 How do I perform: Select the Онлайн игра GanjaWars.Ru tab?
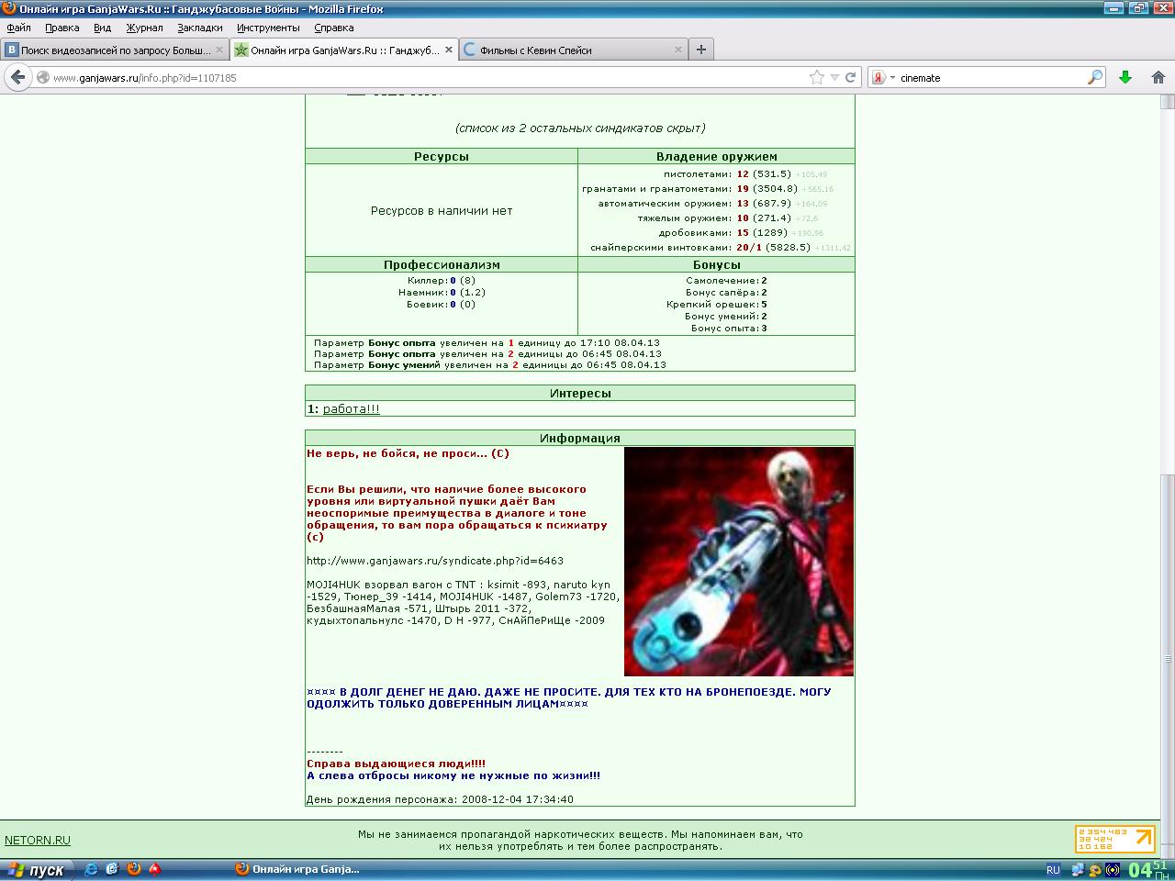[x=343, y=50]
